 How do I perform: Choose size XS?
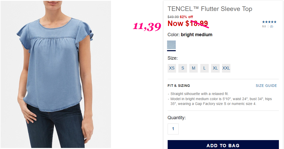click(x=172, y=68)
